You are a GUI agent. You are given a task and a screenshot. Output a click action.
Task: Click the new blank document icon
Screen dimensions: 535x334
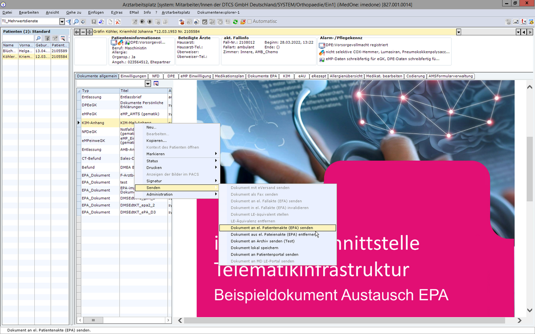109,21
